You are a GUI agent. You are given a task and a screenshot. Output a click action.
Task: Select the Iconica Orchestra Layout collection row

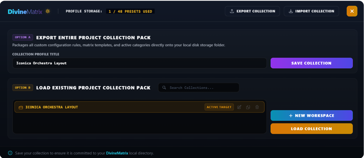coord(140,107)
